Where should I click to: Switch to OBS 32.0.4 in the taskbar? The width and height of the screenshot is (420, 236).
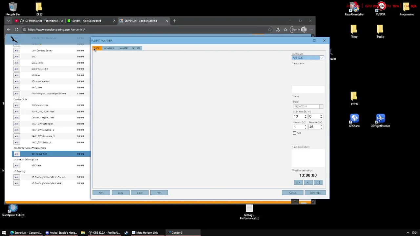[104, 233]
